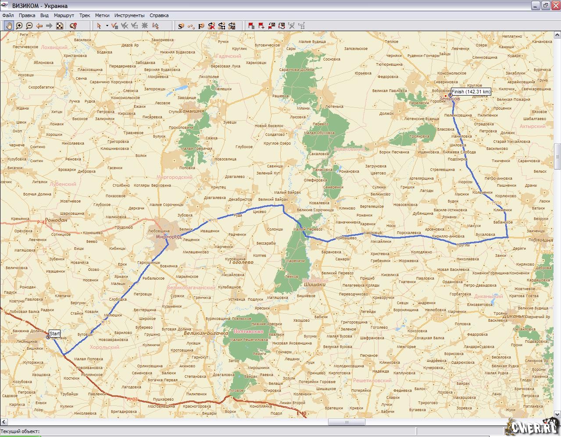Click the load marks from file icon

click(272, 26)
